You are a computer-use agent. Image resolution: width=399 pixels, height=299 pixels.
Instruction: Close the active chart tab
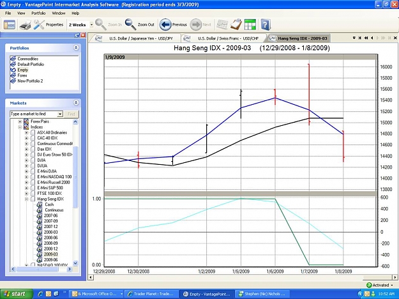point(395,38)
